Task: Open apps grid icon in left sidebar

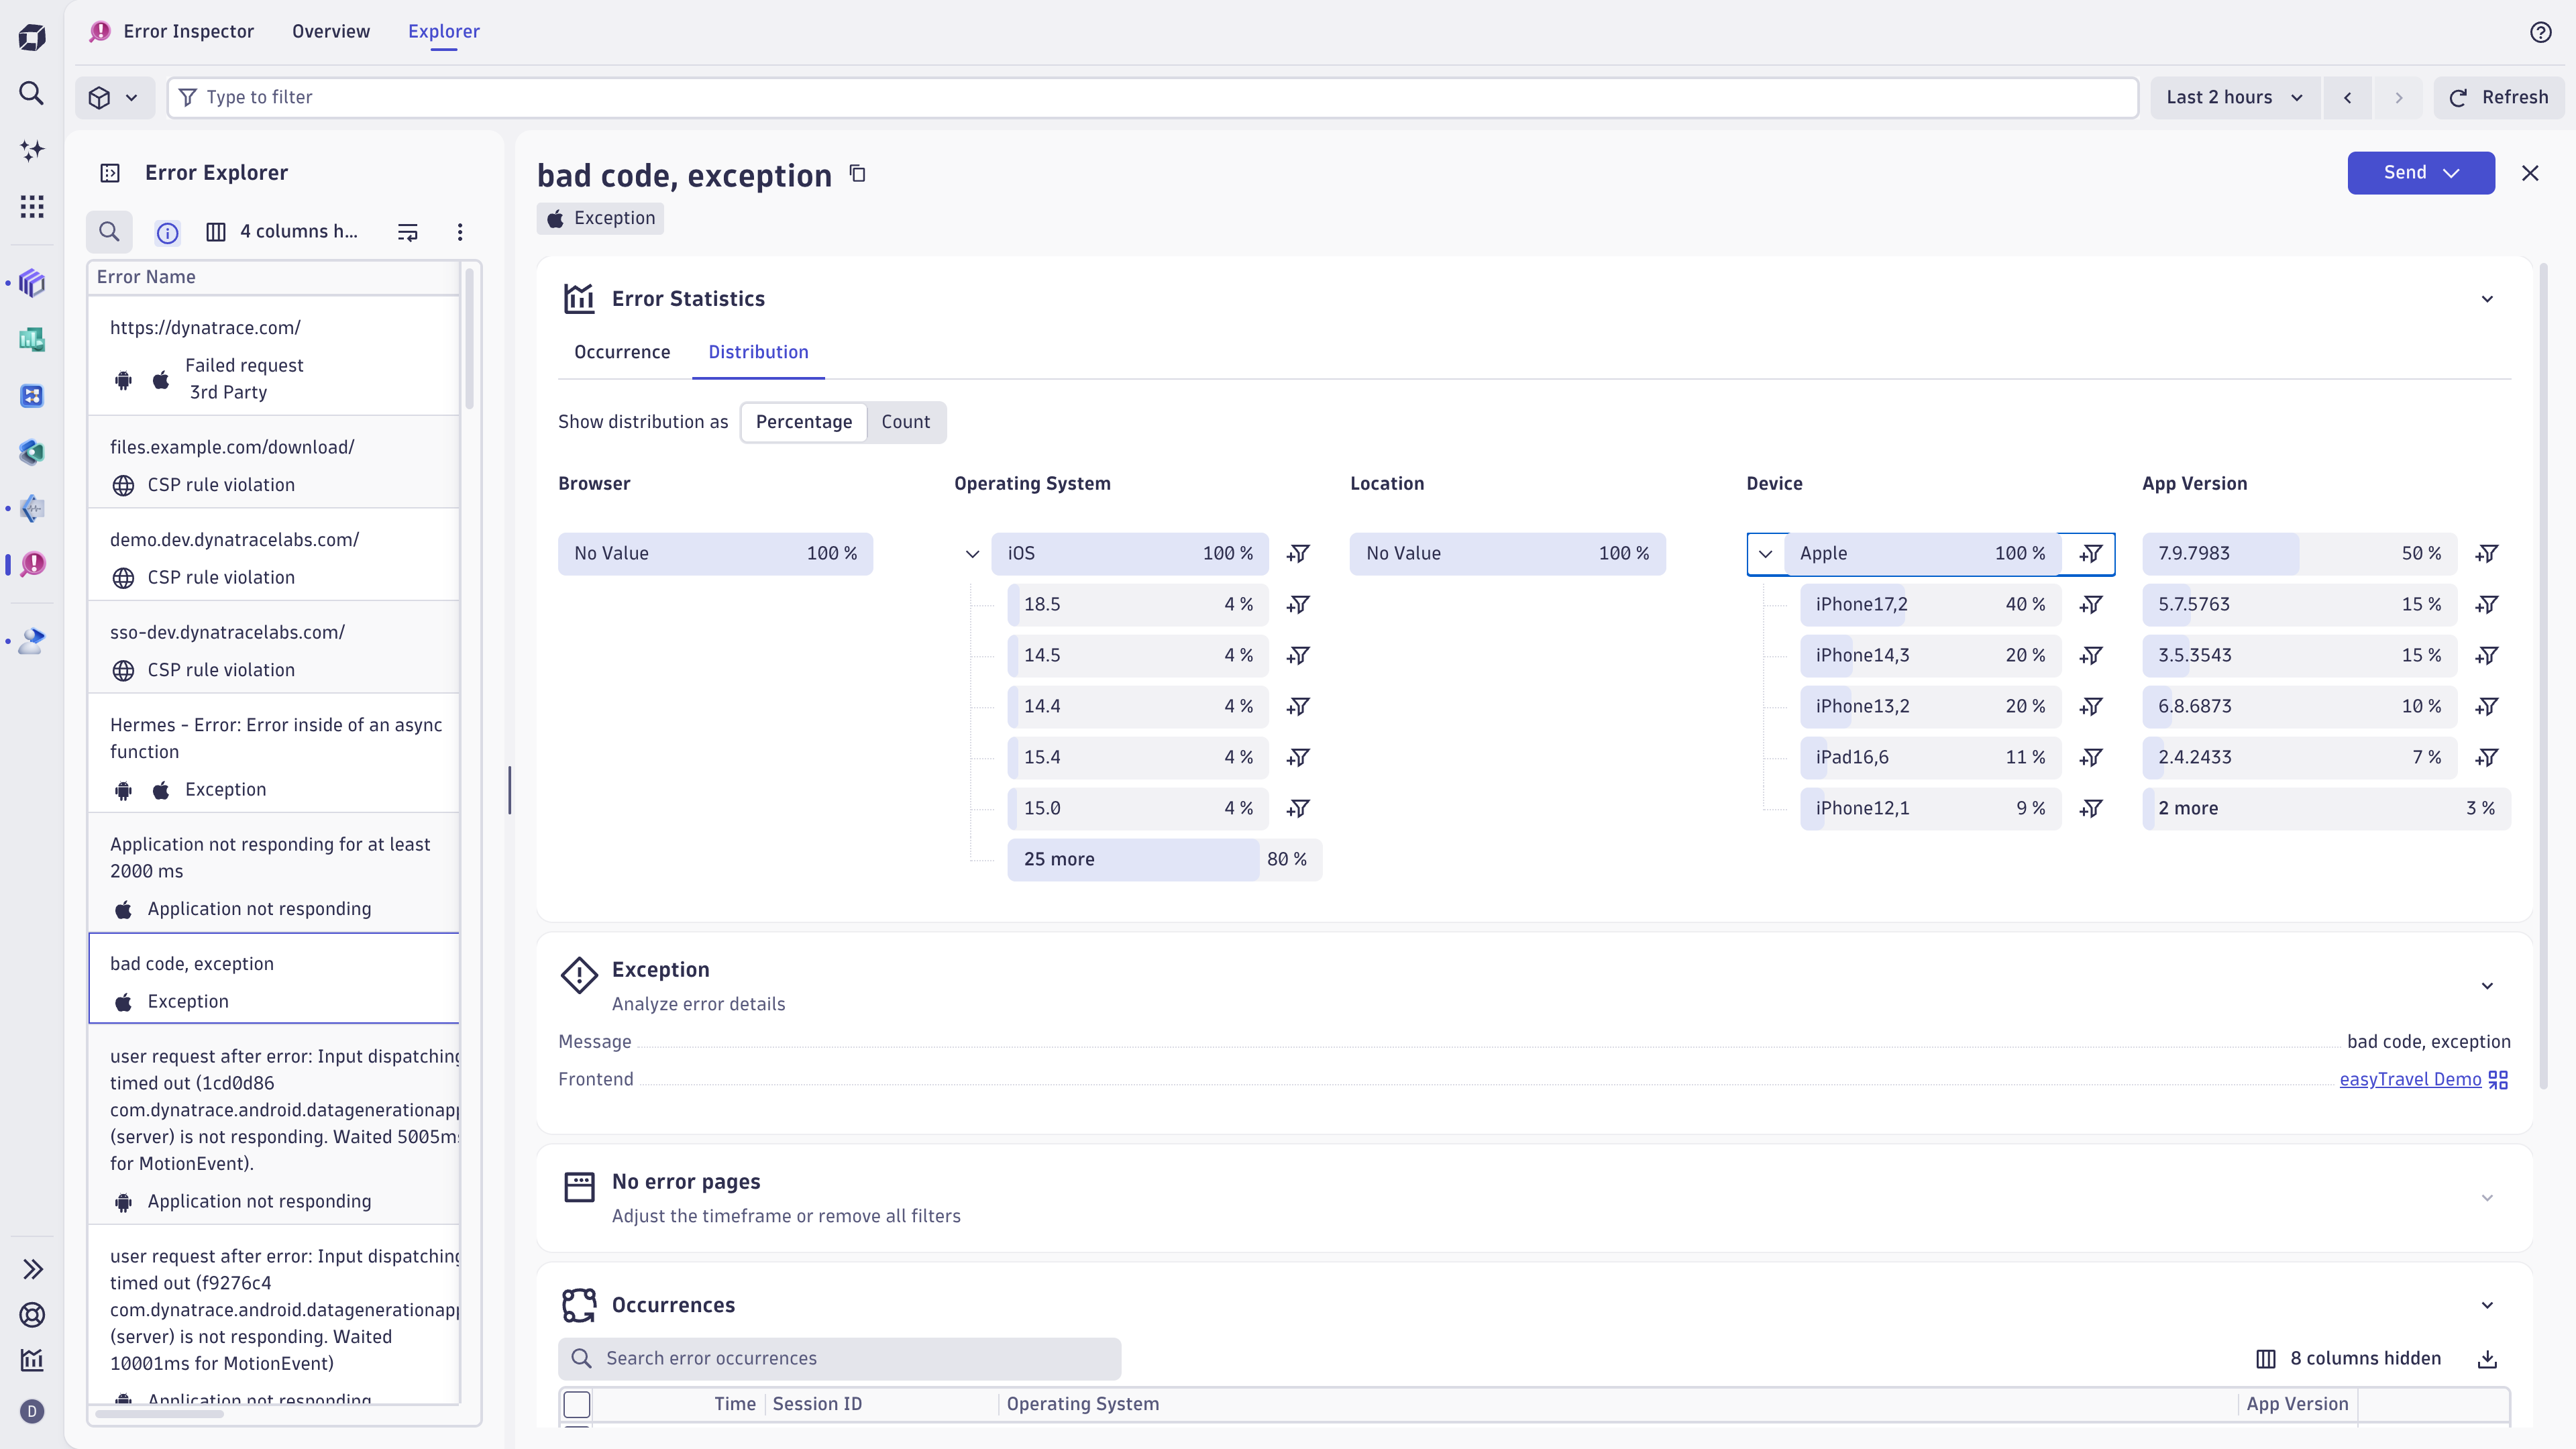Action: [x=32, y=207]
